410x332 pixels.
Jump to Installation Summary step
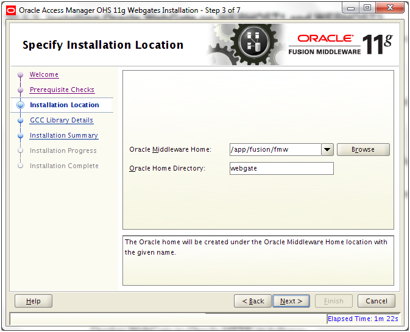click(64, 135)
